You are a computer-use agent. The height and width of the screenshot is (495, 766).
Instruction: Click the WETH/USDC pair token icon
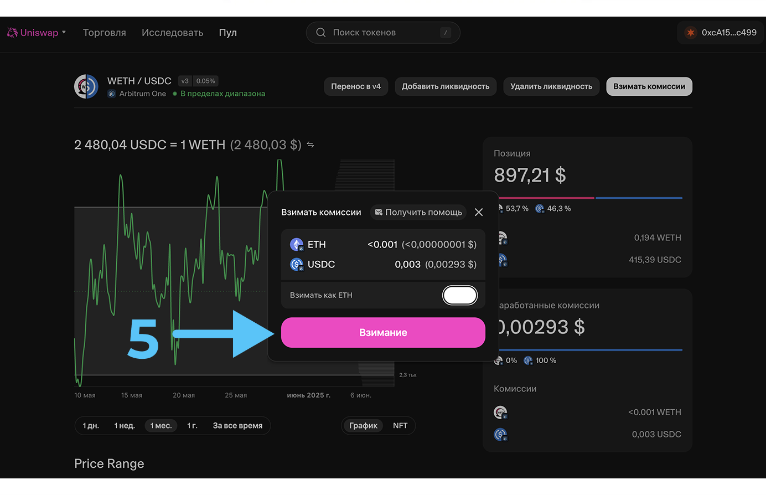click(86, 87)
